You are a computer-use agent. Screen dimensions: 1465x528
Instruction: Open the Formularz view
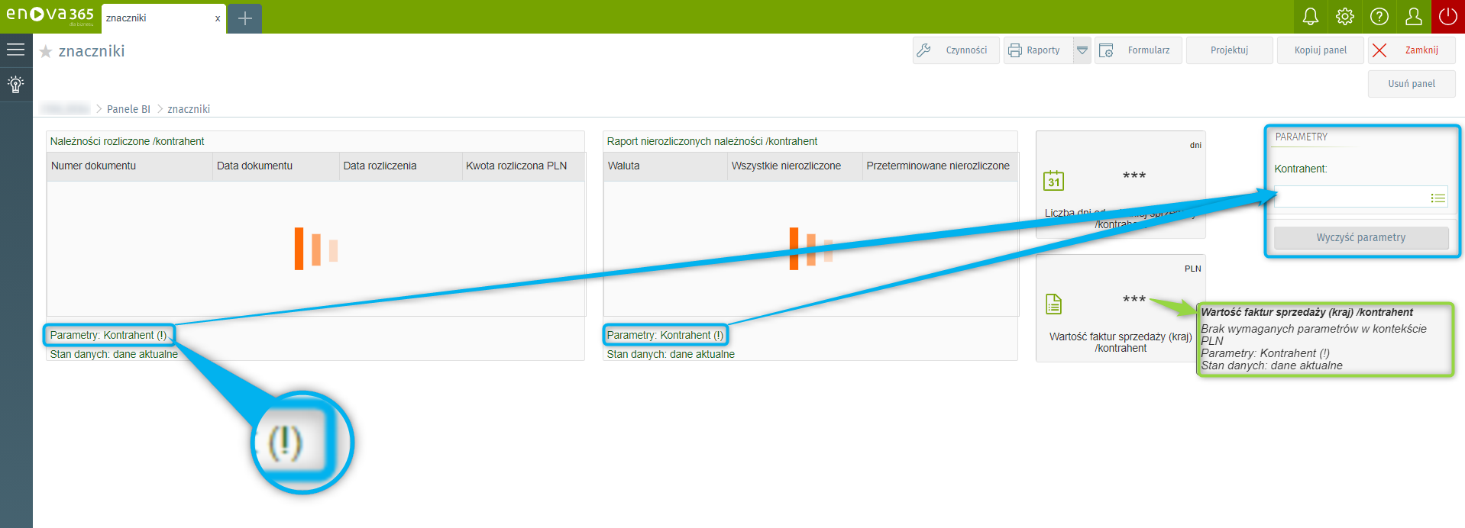(x=1138, y=50)
